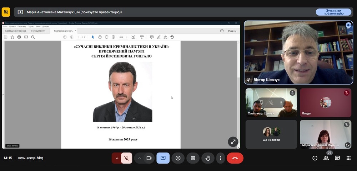This screenshot has height=171, width=357.
Task: Toggle closed captions
Action: point(193,158)
